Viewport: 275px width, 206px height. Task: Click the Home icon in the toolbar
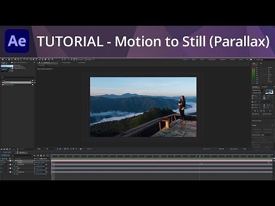click(x=3, y=60)
